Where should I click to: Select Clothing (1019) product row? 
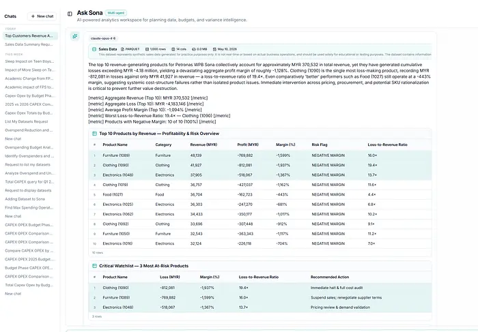[x=260, y=185]
